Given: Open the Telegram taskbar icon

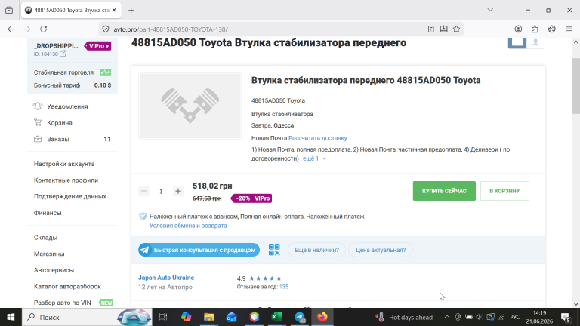Looking at the screenshot, I should pos(300,317).
